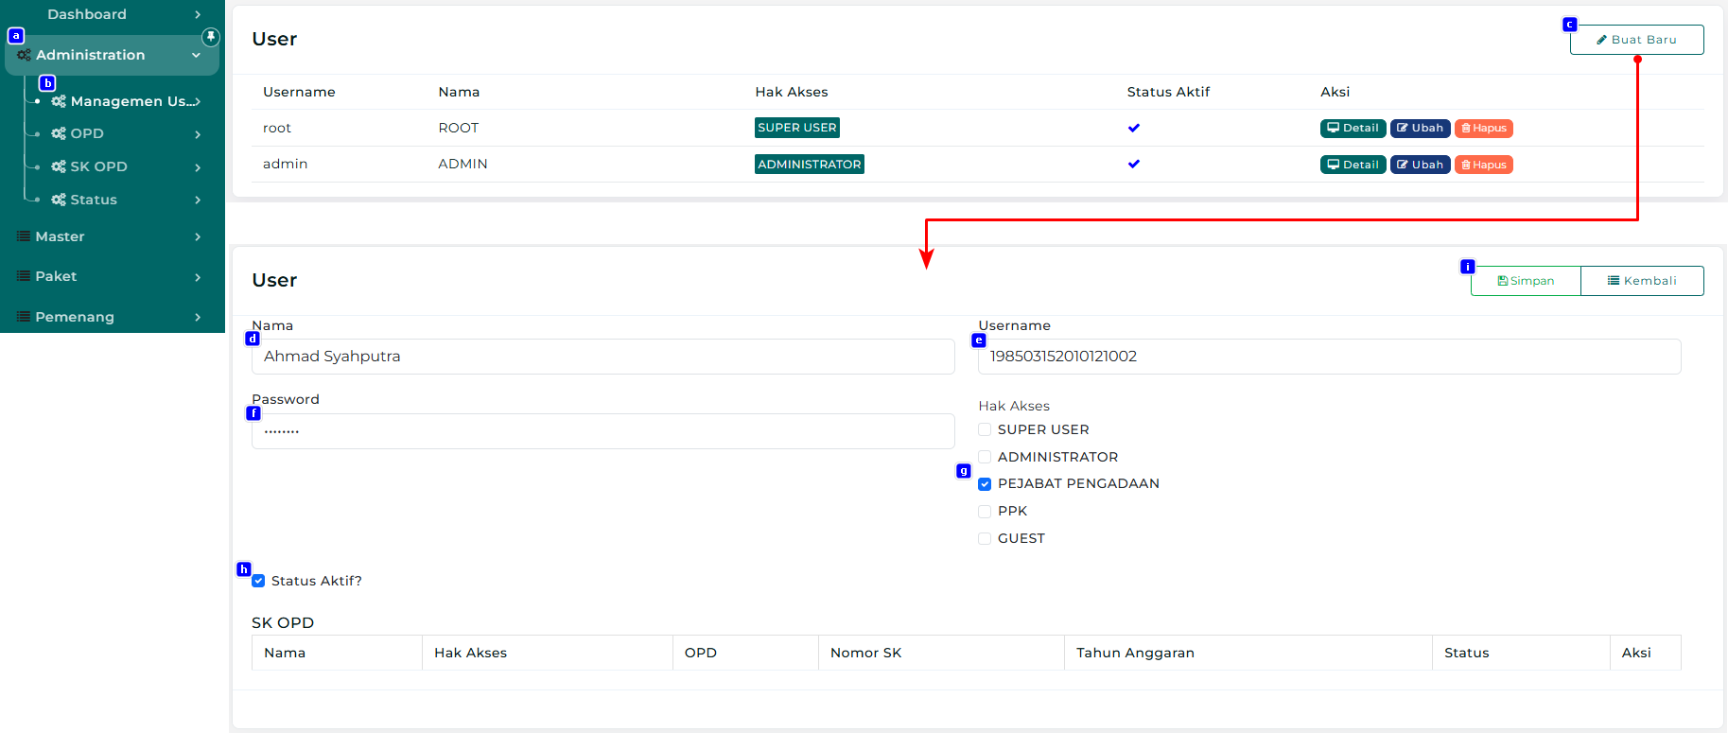This screenshot has width=1728, height=733.
Task: Click the gears icon next to OPD
Action: coord(59,133)
